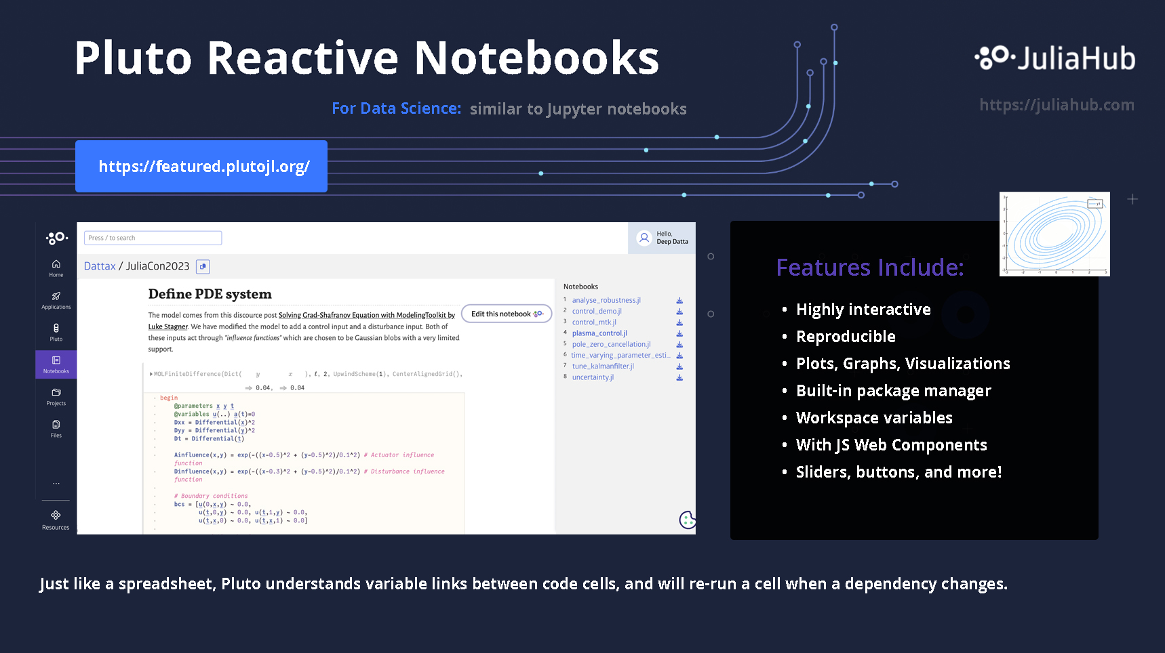
Task: Click the JuliaCon2023 breadcrumb text
Action: pyautogui.click(x=157, y=266)
